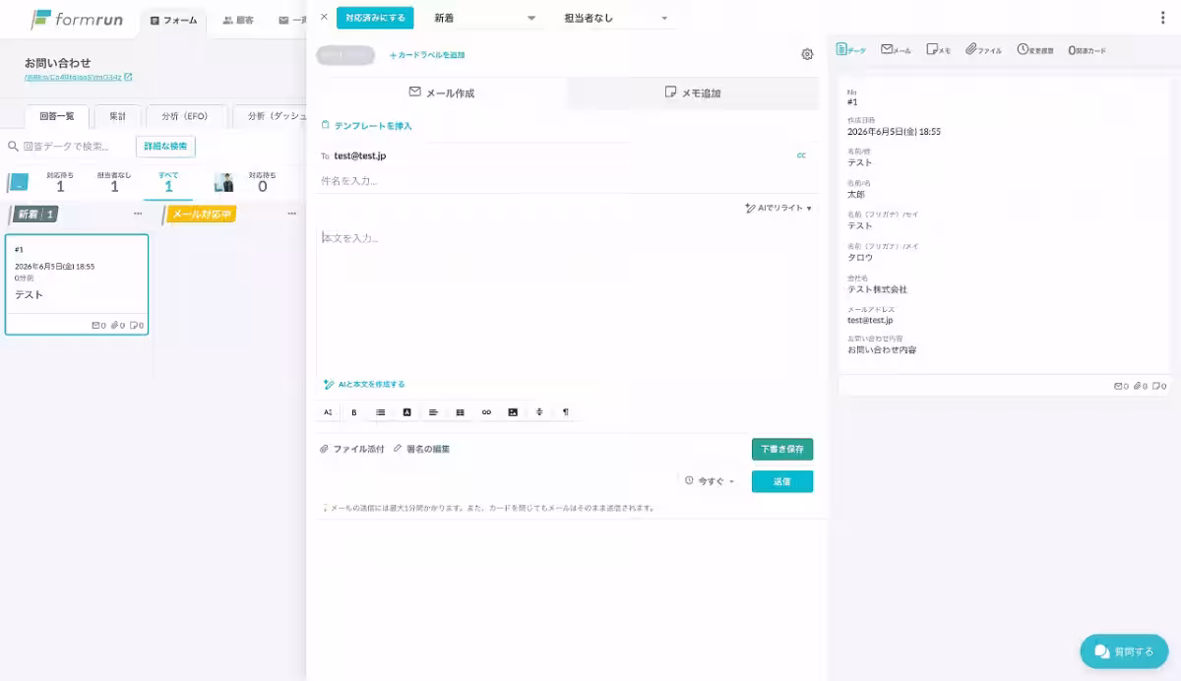Open the メール tab in the right panel
This screenshot has width=1181, height=681.
pos(896,49)
